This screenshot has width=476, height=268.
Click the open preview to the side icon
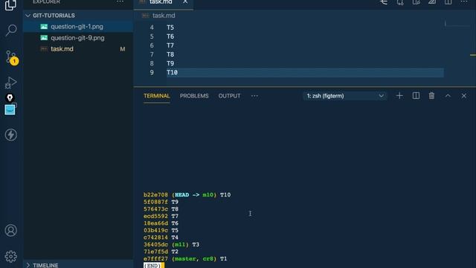pos(416,2)
